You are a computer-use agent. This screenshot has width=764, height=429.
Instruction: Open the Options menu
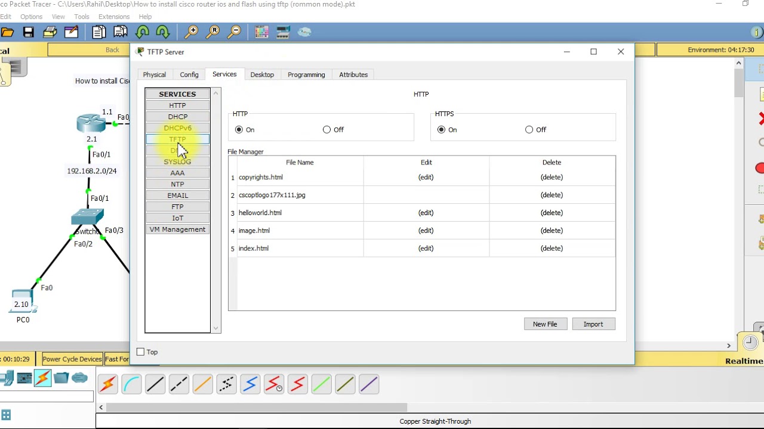tap(31, 17)
